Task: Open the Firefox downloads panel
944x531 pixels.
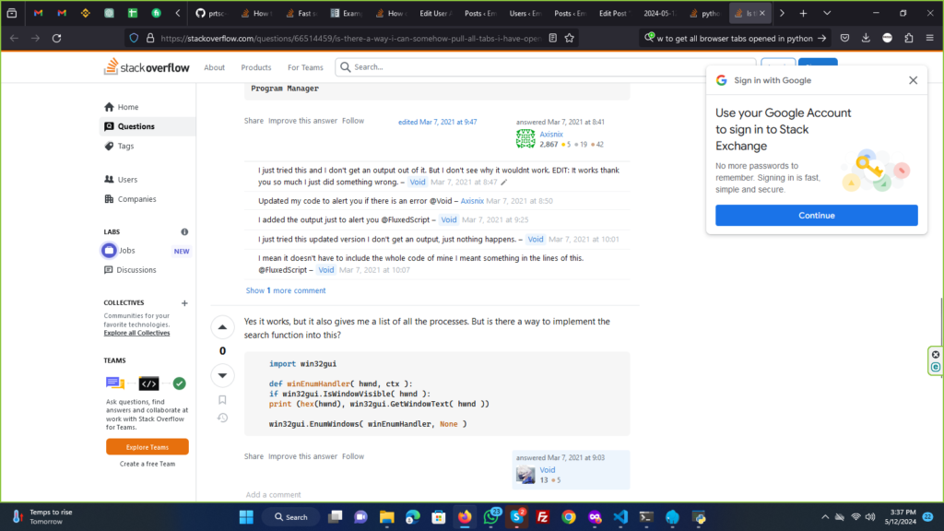Action: tap(866, 38)
